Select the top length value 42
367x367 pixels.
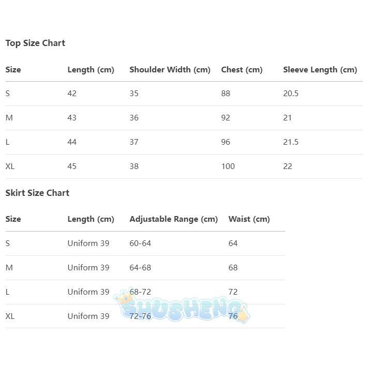click(x=72, y=94)
